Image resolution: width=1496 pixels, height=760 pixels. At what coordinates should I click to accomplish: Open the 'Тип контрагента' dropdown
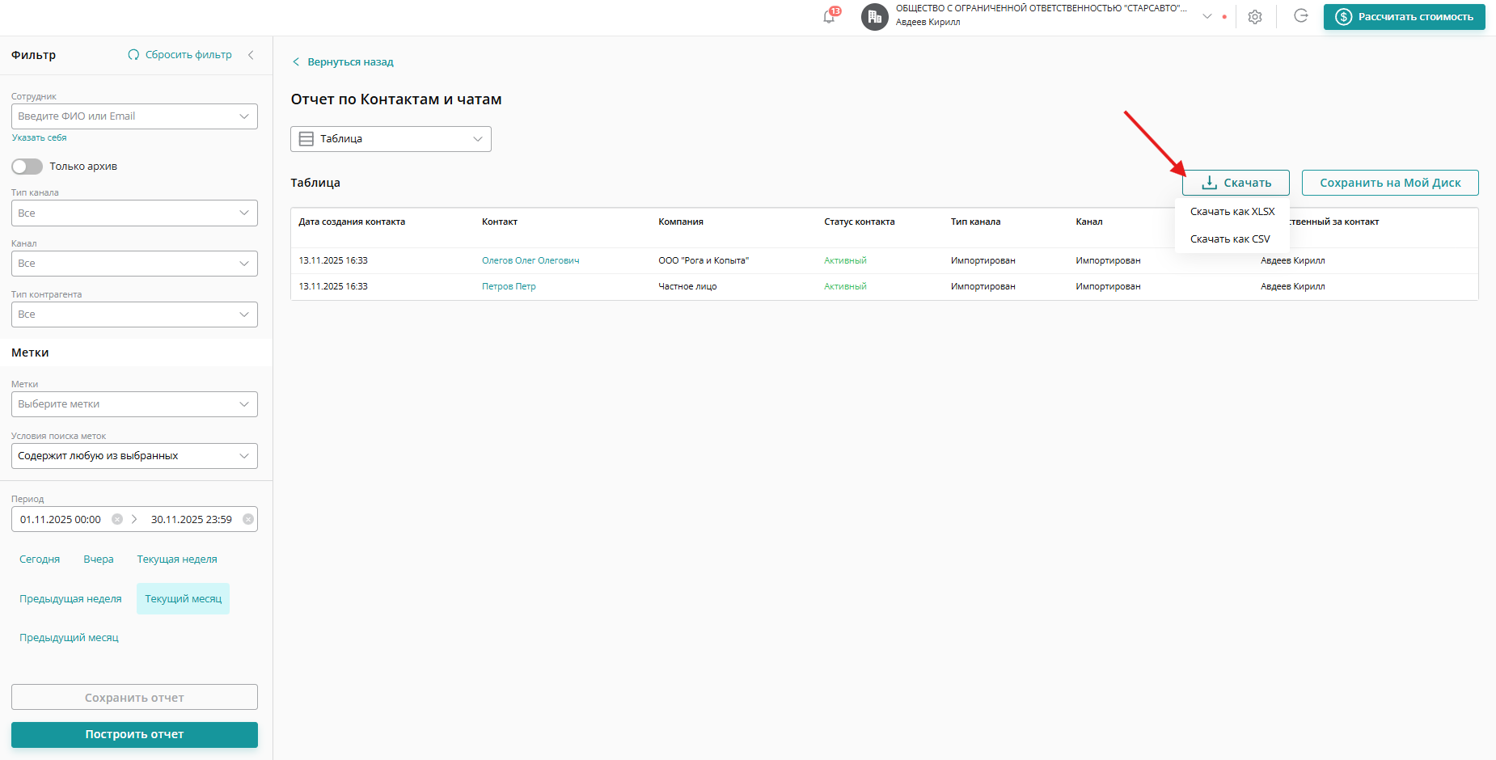click(x=134, y=315)
